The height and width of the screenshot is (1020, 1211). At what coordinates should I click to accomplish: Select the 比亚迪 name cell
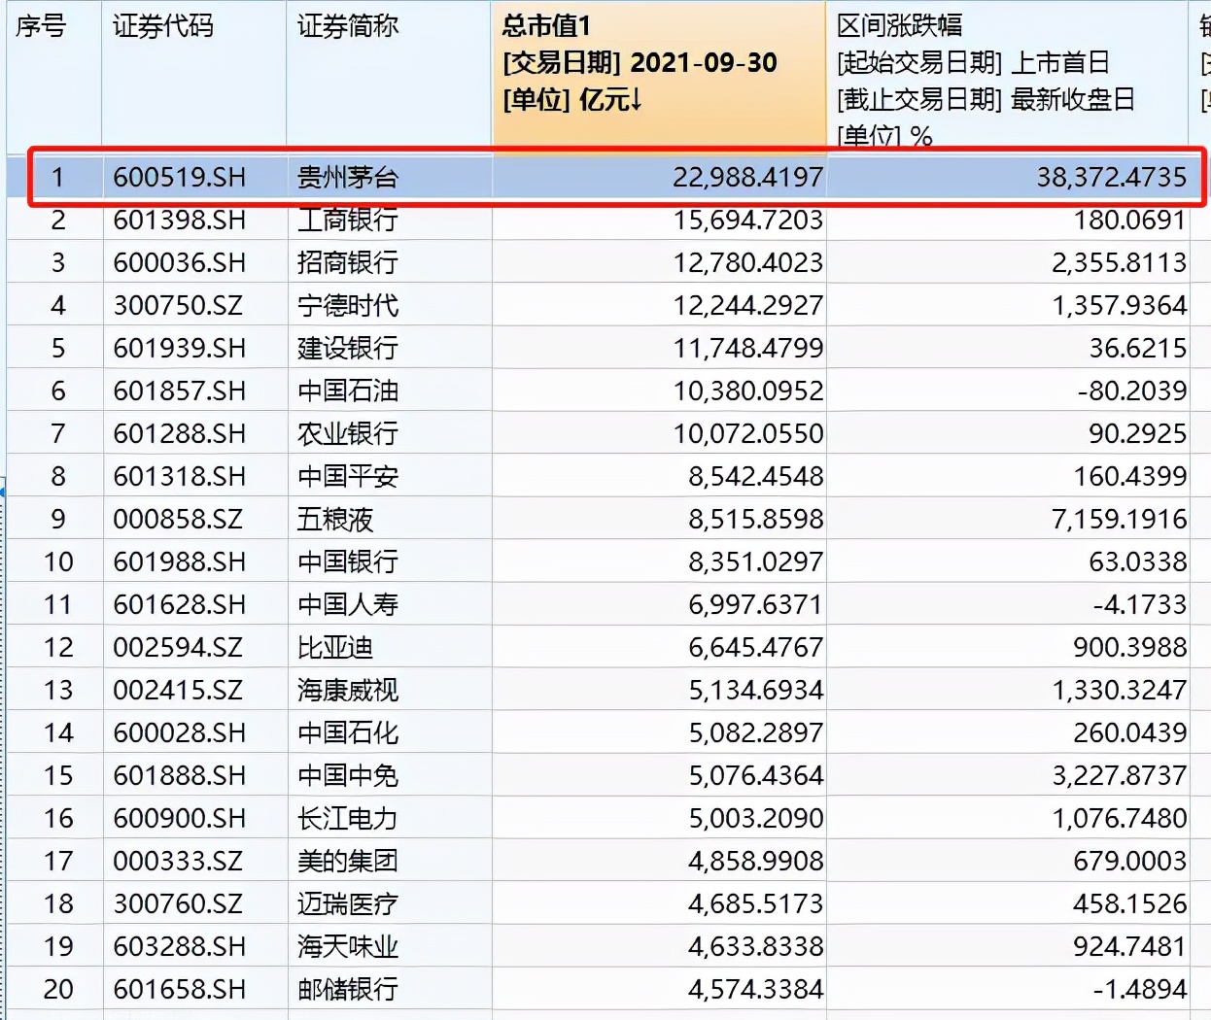point(335,648)
